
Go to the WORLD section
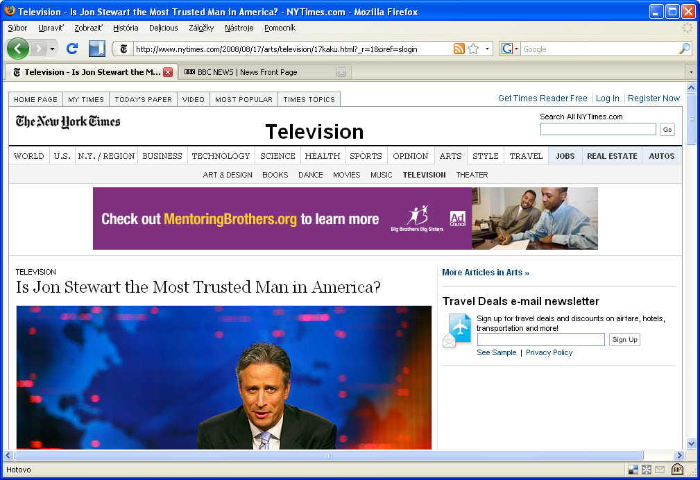click(29, 156)
